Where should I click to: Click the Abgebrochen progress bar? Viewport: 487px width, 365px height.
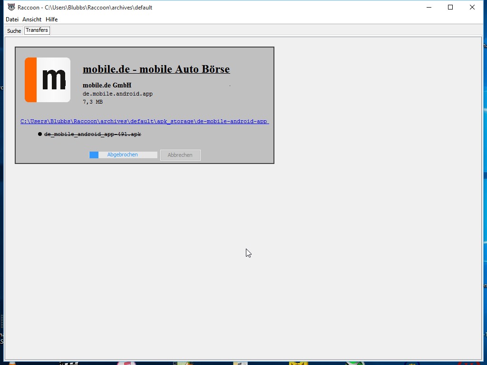coord(123,154)
